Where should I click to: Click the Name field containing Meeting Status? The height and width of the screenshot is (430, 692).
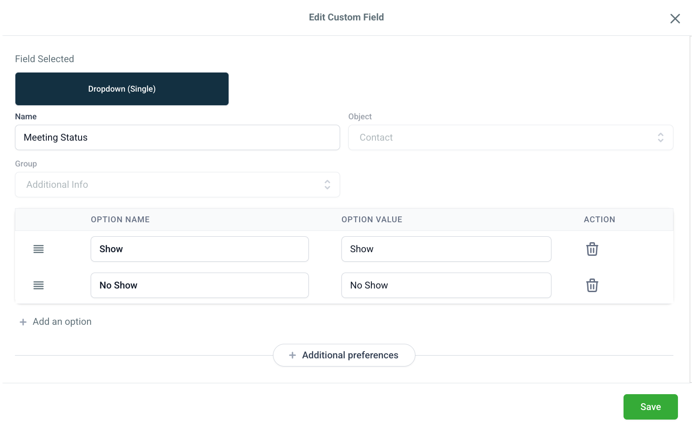(x=177, y=137)
